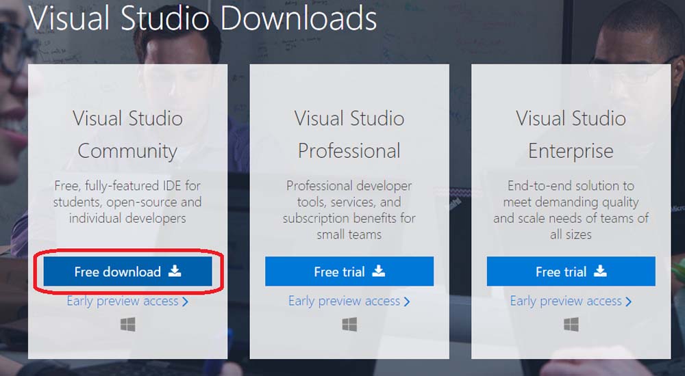The image size is (685, 376).
Task: Select the Visual Studio Professional heading
Action: tap(349, 135)
